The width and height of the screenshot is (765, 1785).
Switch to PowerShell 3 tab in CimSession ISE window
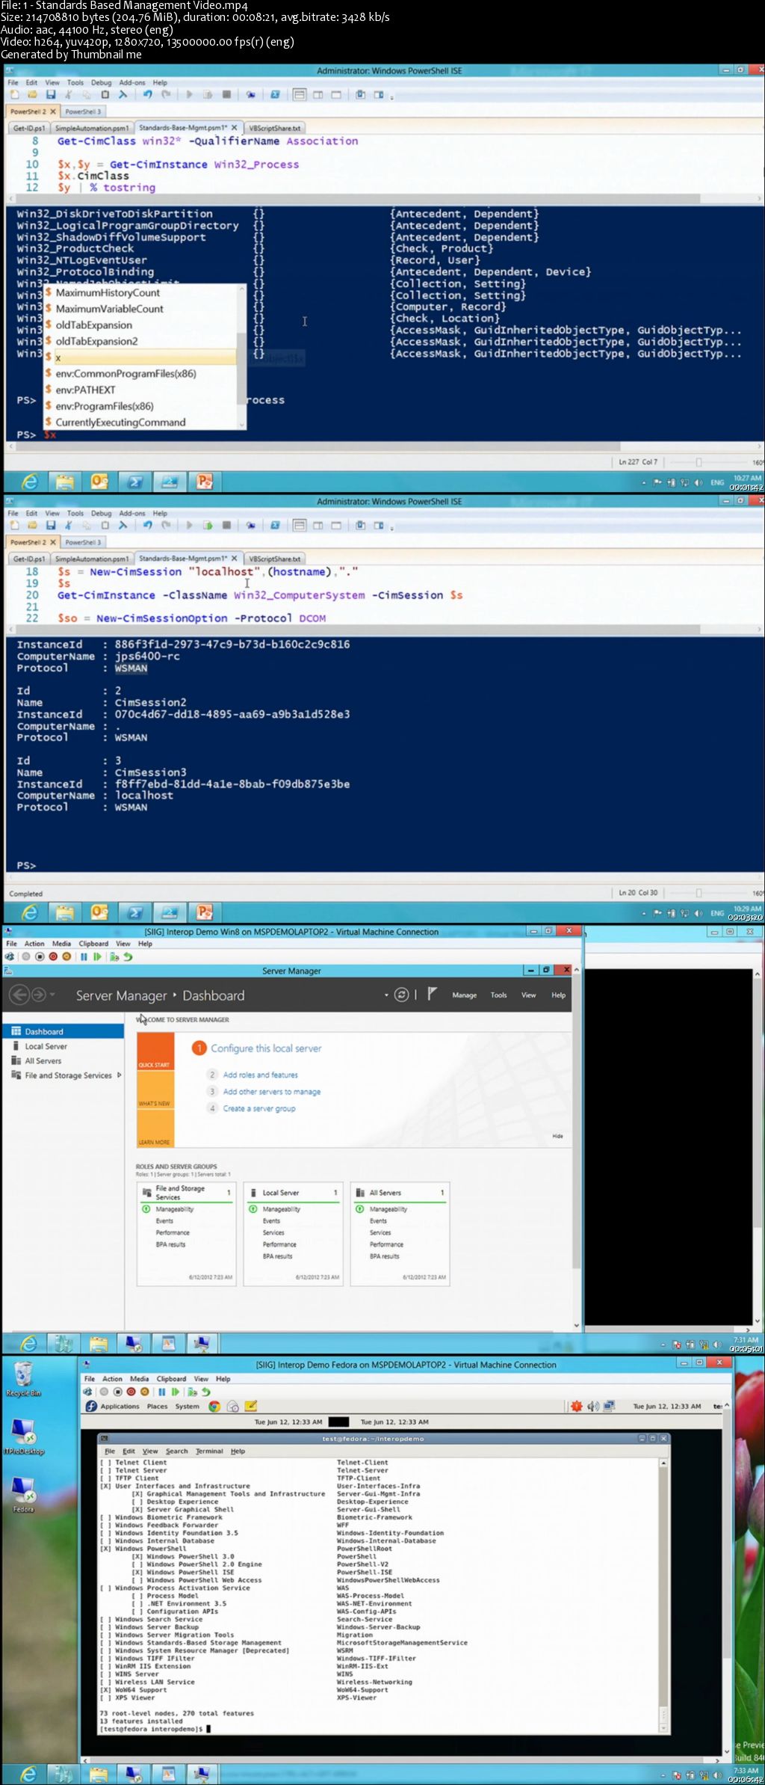[x=83, y=542]
